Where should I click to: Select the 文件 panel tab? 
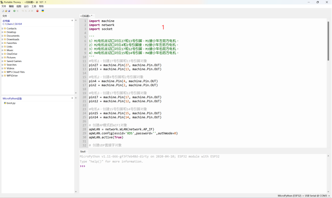(x=5, y=16)
